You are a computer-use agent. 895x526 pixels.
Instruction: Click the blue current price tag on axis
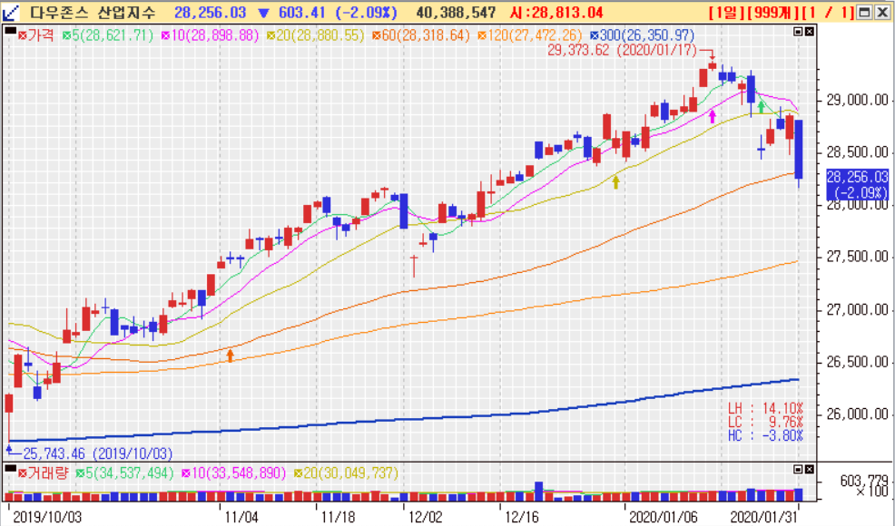click(x=857, y=184)
